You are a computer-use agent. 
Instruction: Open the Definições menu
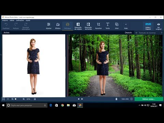click(x=20, y=20)
